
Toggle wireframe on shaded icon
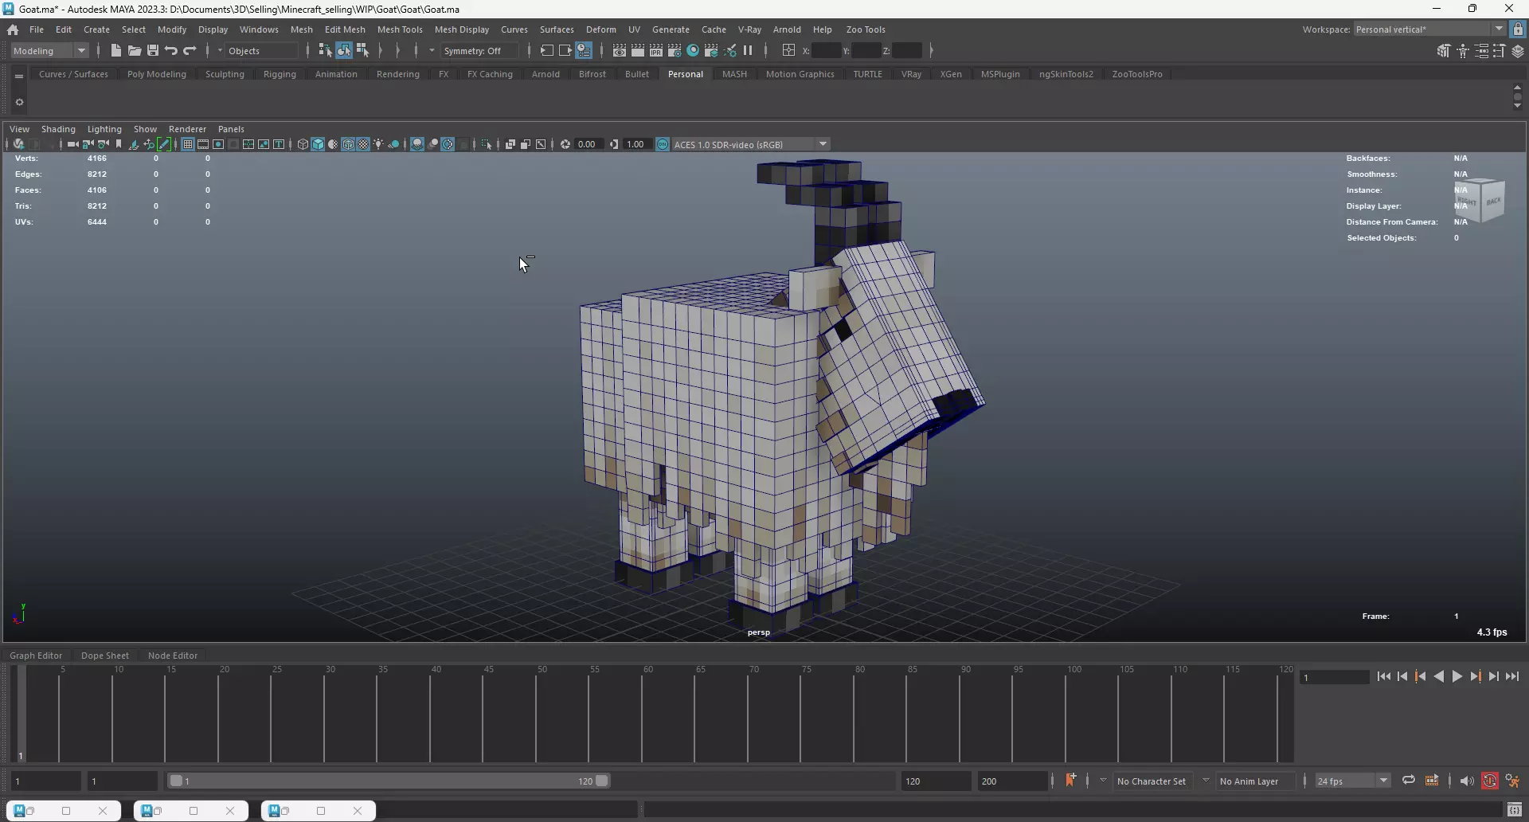click(348, 144)
